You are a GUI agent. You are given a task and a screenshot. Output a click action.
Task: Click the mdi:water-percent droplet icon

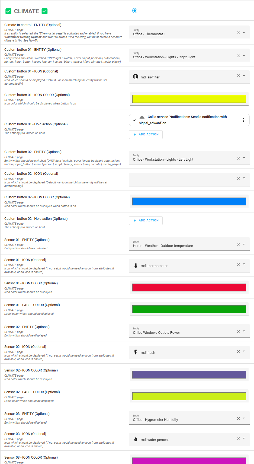pos(136,439)
